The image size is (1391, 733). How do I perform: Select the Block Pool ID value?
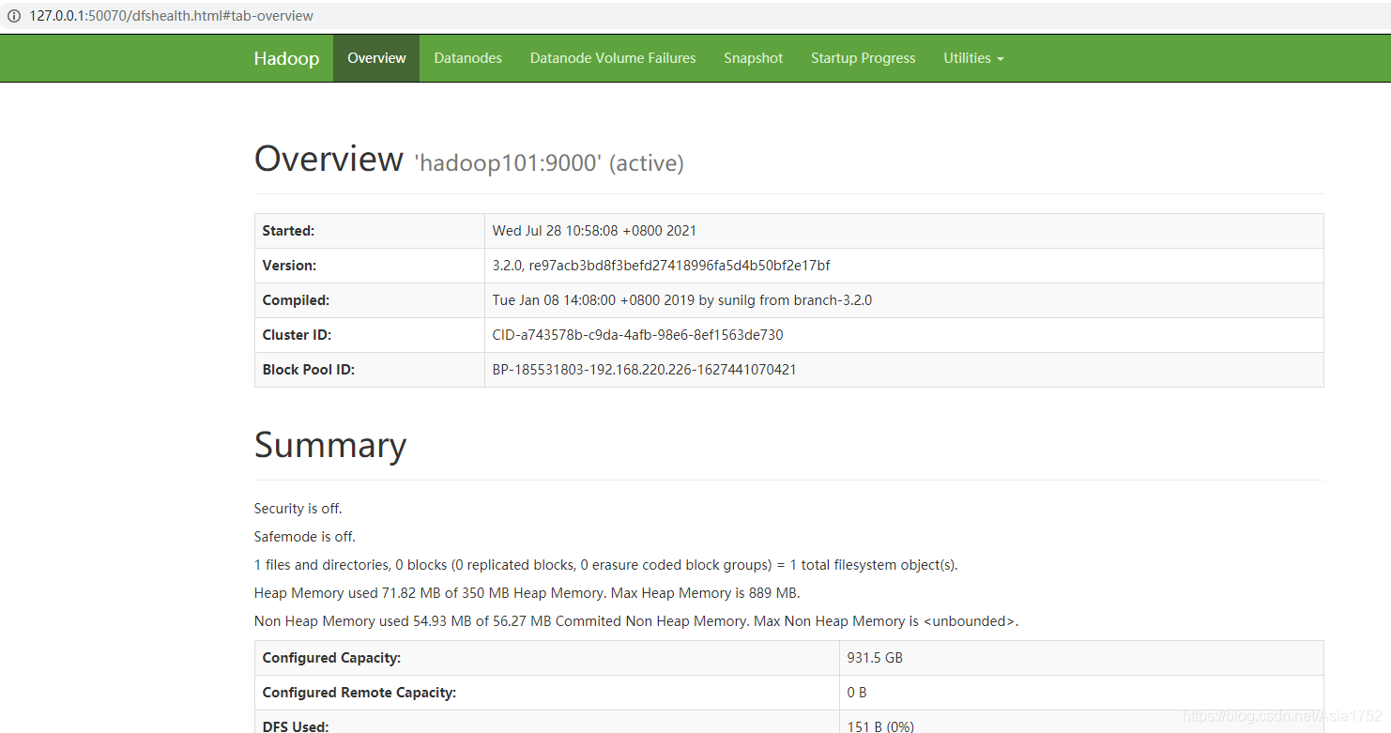tap(644, 370)
